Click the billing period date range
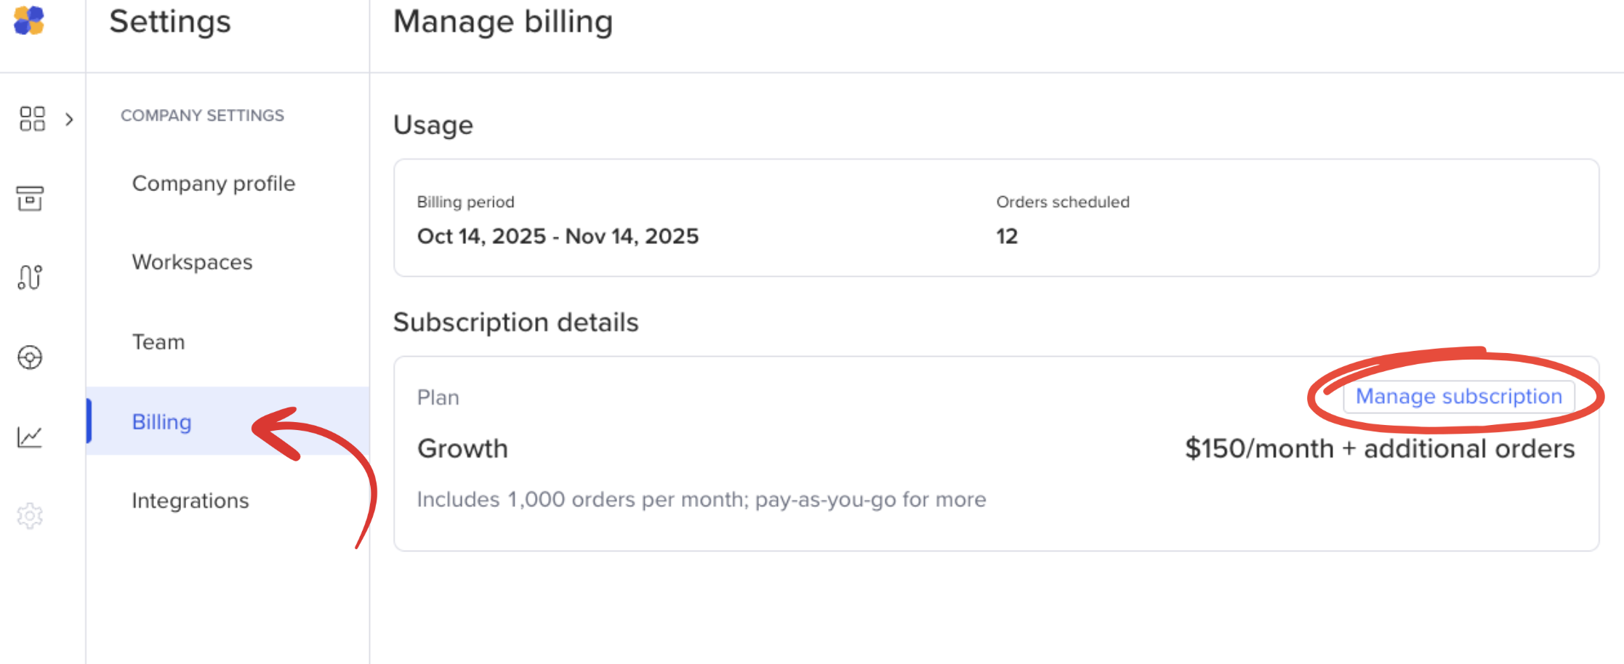Image resolution: width=1624 pixels, height=664 pixels. click(x=558, y=236)
